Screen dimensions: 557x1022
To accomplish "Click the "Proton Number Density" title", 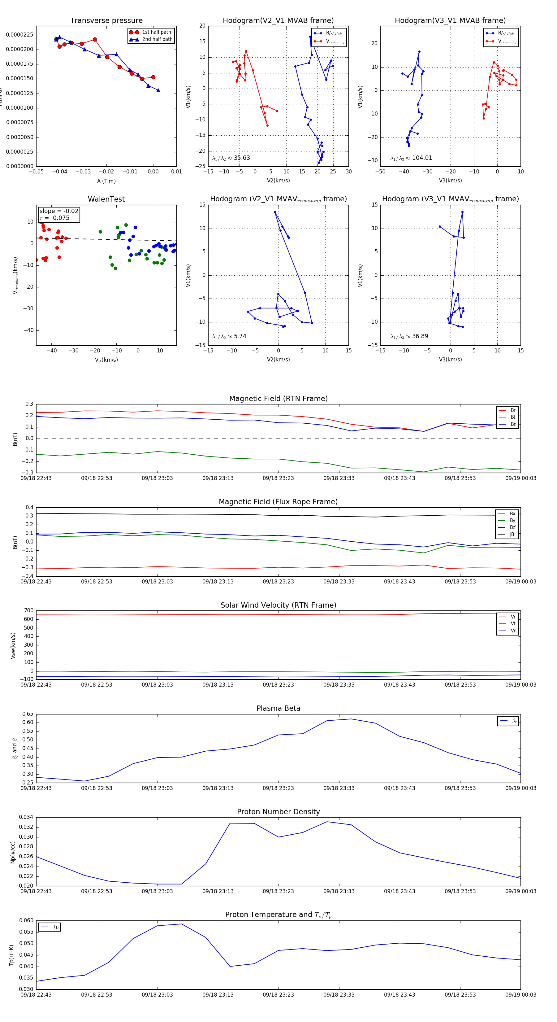I will 278,812.
